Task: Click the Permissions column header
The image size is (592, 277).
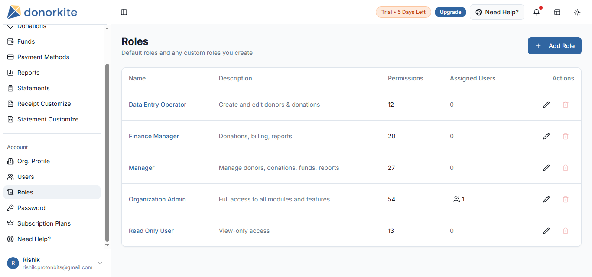Action: (x=405, y=78)
